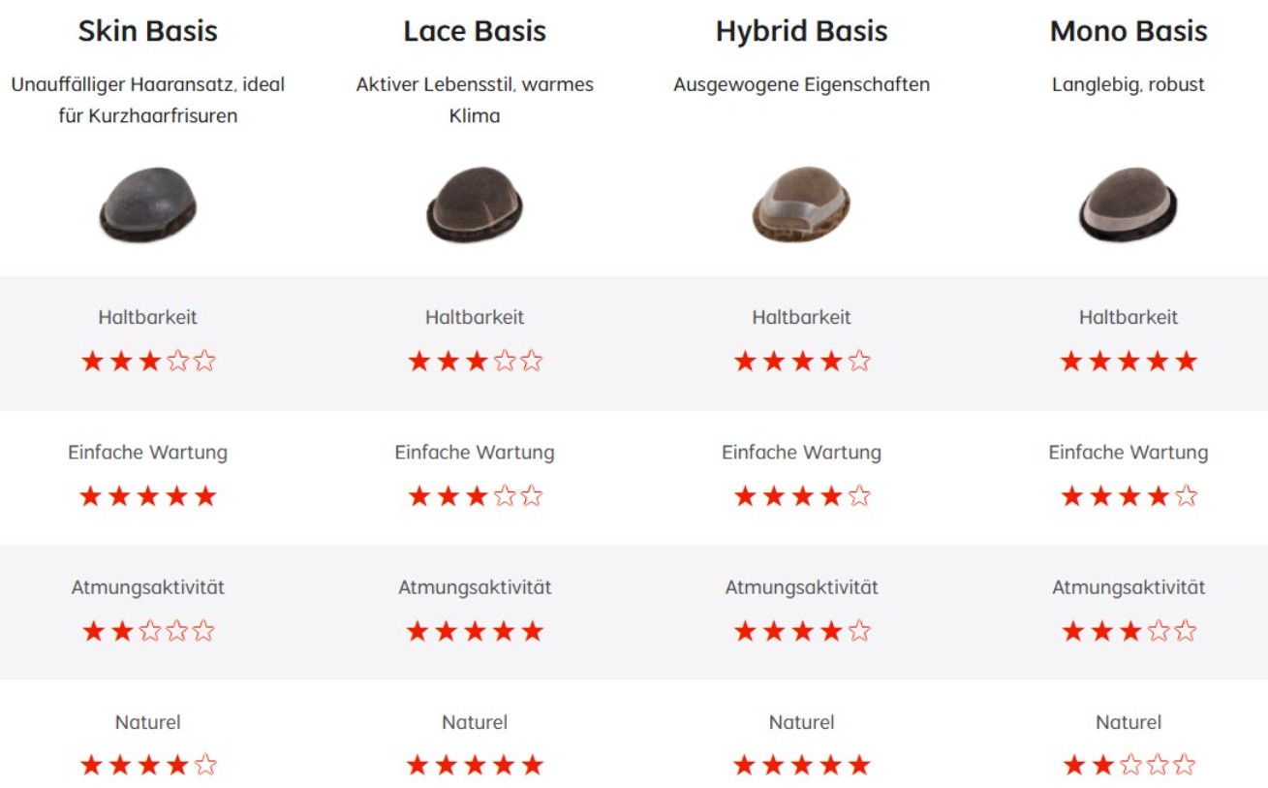Click the Lace Basis description text
Screen dimensions: 1268x788
click(475, 100)
